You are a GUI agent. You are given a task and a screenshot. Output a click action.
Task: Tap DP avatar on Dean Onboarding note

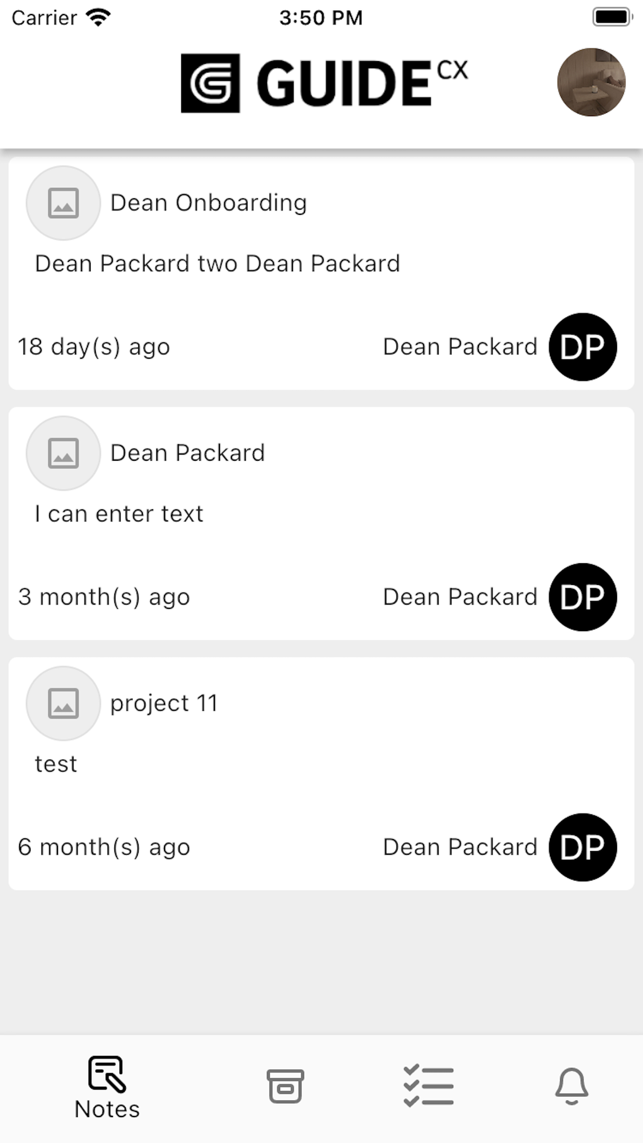click(x=582, y=347)
